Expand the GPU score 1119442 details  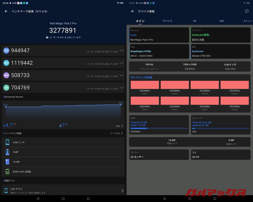(121, 63)
